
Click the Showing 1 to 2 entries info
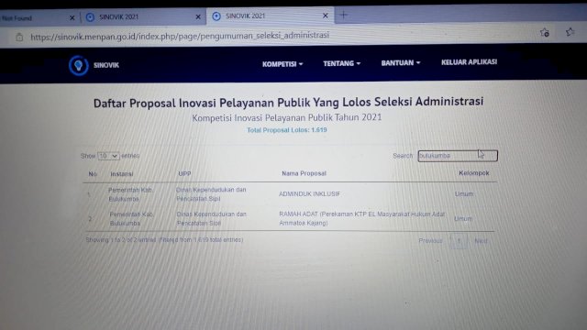164,240
